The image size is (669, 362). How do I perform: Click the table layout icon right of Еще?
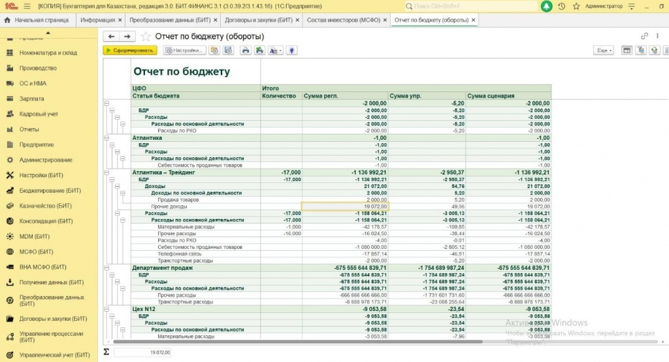(x=627, y=50)
